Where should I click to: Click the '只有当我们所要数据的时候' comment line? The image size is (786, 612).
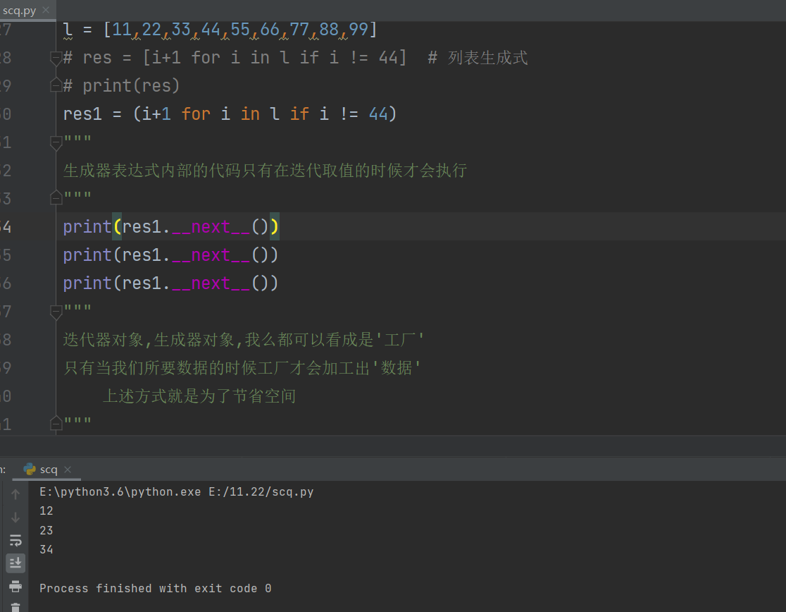point(242,368)
